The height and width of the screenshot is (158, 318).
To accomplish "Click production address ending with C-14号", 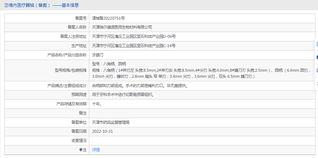I will [134, 46].
